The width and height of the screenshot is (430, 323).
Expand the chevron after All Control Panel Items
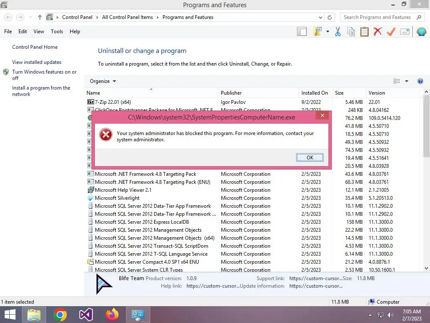(158, 17)
